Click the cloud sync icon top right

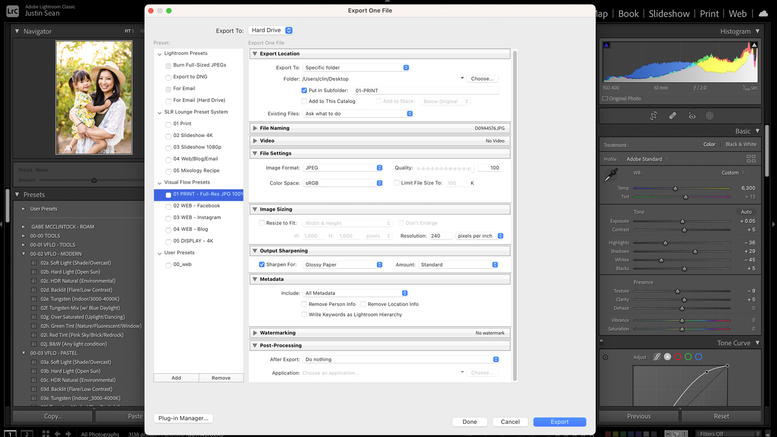pos(763,13)
